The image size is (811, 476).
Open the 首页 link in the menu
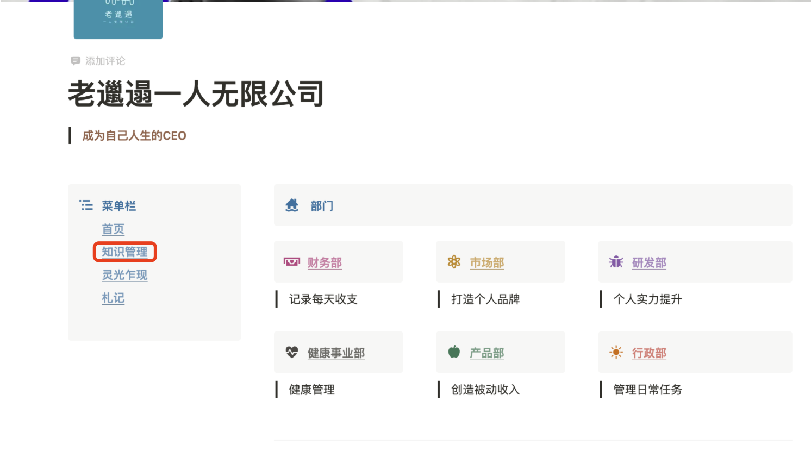pos(113,229)
